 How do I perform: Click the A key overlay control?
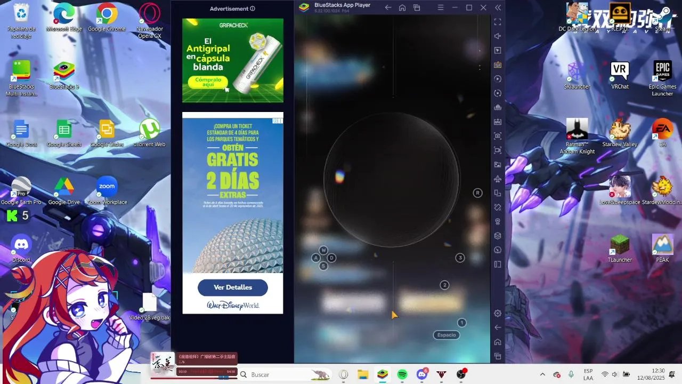(x=316, y=258)
